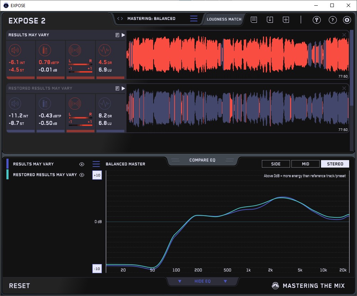Click the loudness speaker icon of first track

[15, 50]
